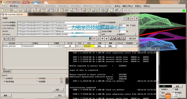Image resolution: width=187 pixels, height=99 pixels.
Task: Click the Save disk icon in main toolbar
Action: click(x=16, y=10)
